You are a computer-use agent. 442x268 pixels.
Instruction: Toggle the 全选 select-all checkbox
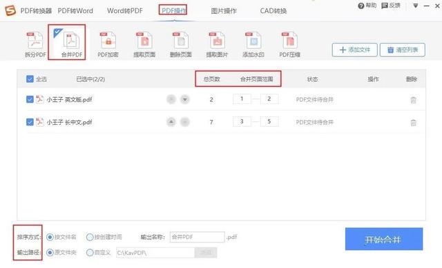pos(30,79)
